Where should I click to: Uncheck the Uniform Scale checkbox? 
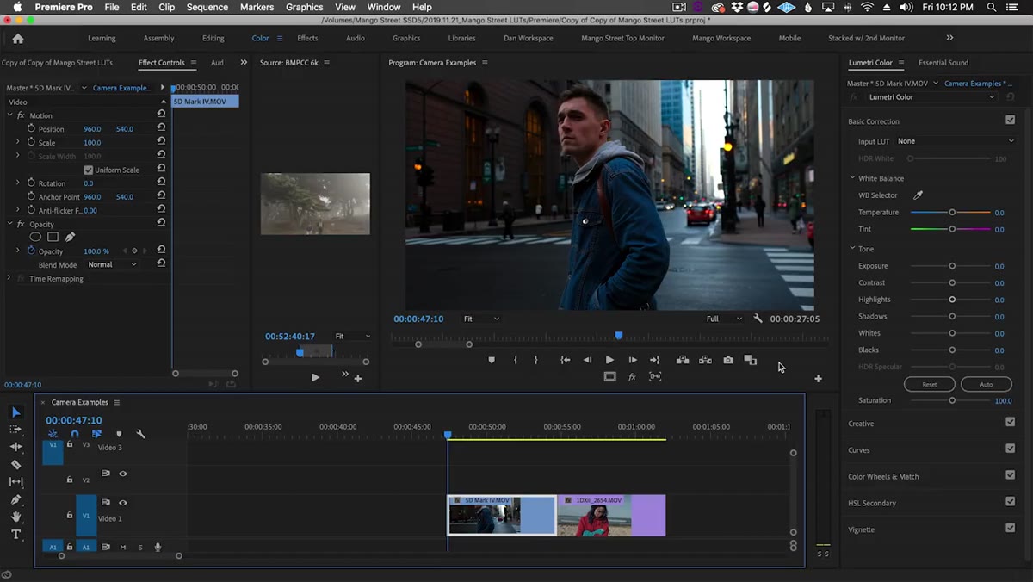[x=88, y=170]
